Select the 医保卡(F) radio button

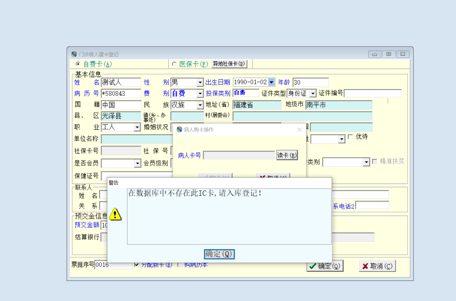coord(174,64)
